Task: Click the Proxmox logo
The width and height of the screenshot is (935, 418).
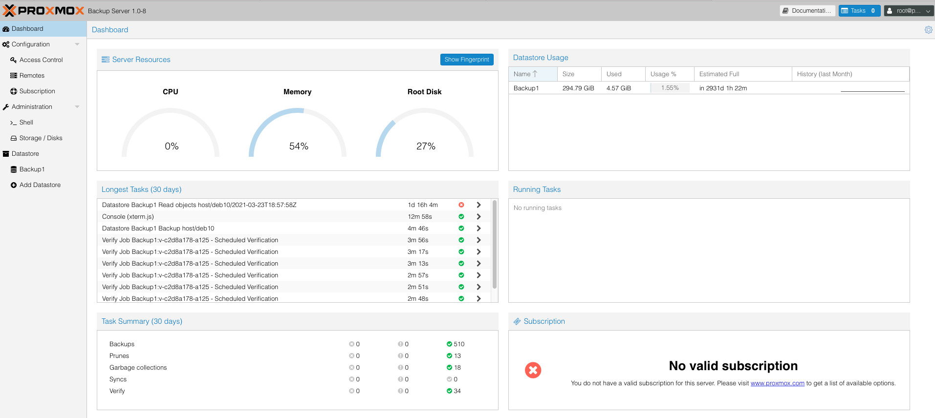Action: point(43,11)
